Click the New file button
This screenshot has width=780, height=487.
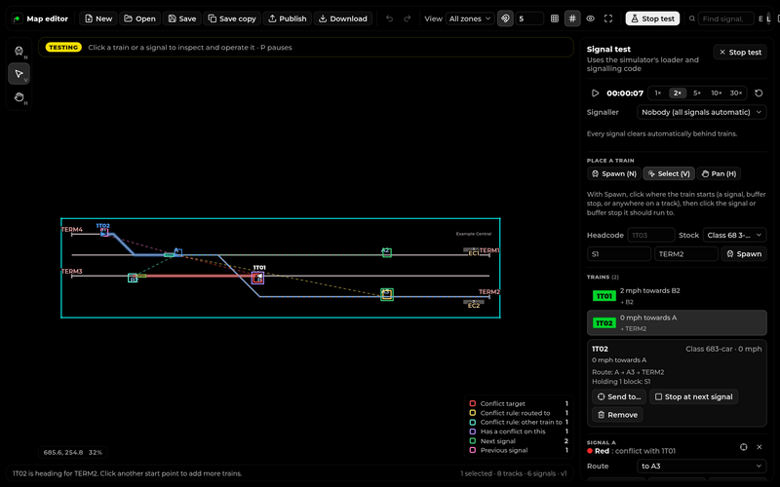click(98, 19)
